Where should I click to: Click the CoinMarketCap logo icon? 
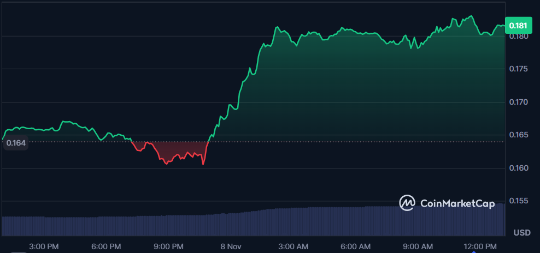coord(407,203)
